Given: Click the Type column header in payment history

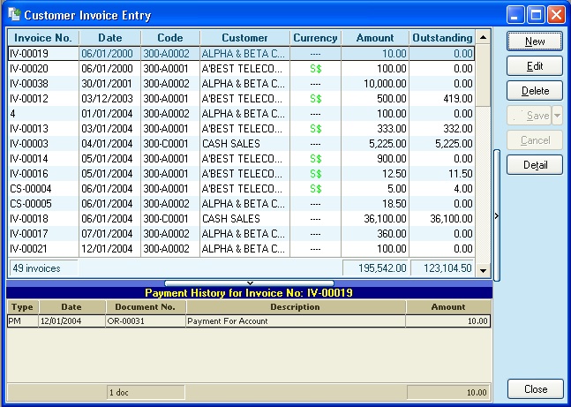Looking at the screenshot, I should click(22, 307).
